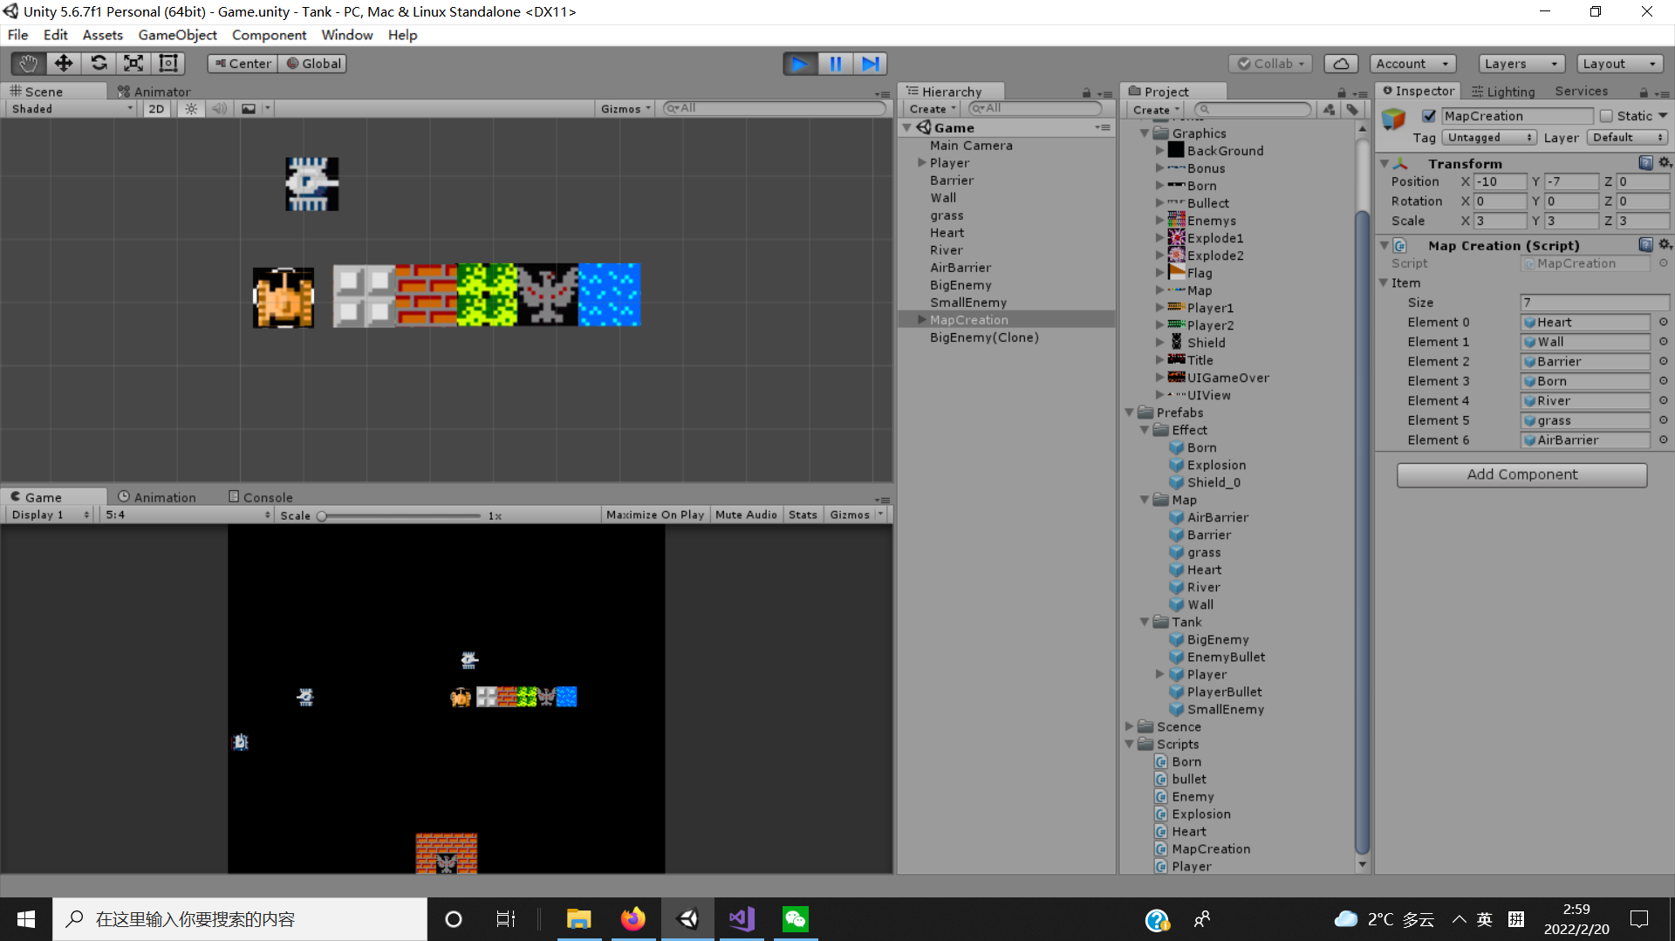Select the Rotate tool

(x=99, y=64)
